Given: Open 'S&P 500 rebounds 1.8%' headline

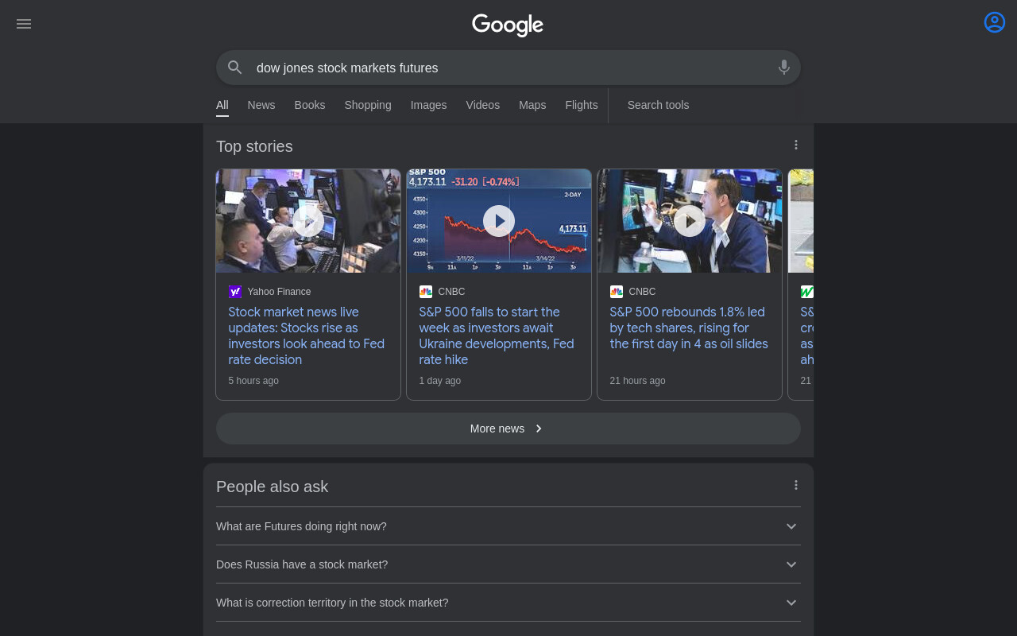Looking at the screenshot, I should 689,328.
